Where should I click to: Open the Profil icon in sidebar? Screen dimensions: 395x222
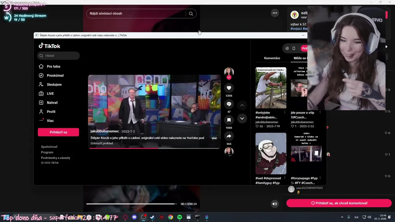(41, 112)
